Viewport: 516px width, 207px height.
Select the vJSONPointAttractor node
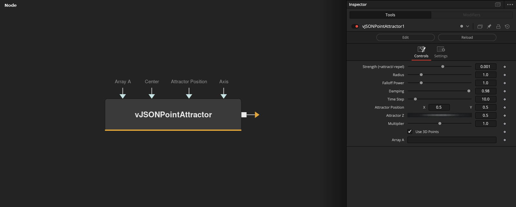pyautogui.click(x=173, y=115)
